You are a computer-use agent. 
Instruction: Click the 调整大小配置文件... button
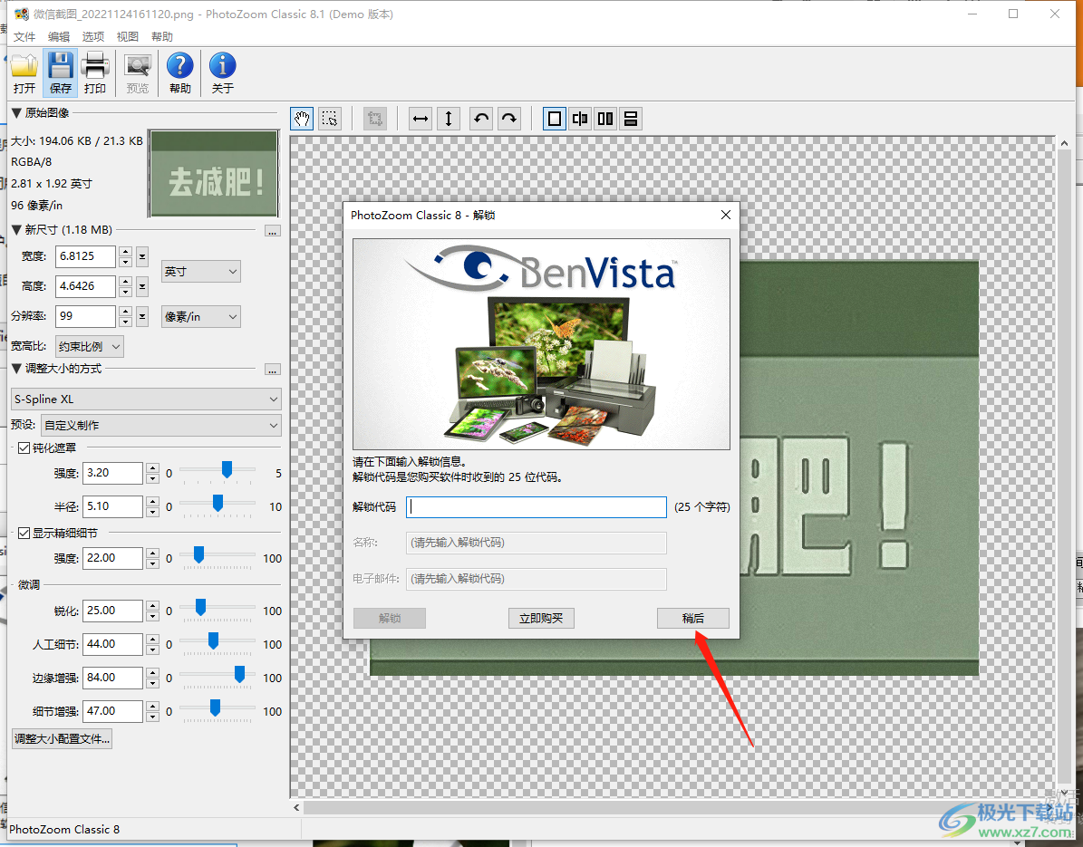click(x=63, y=738)
